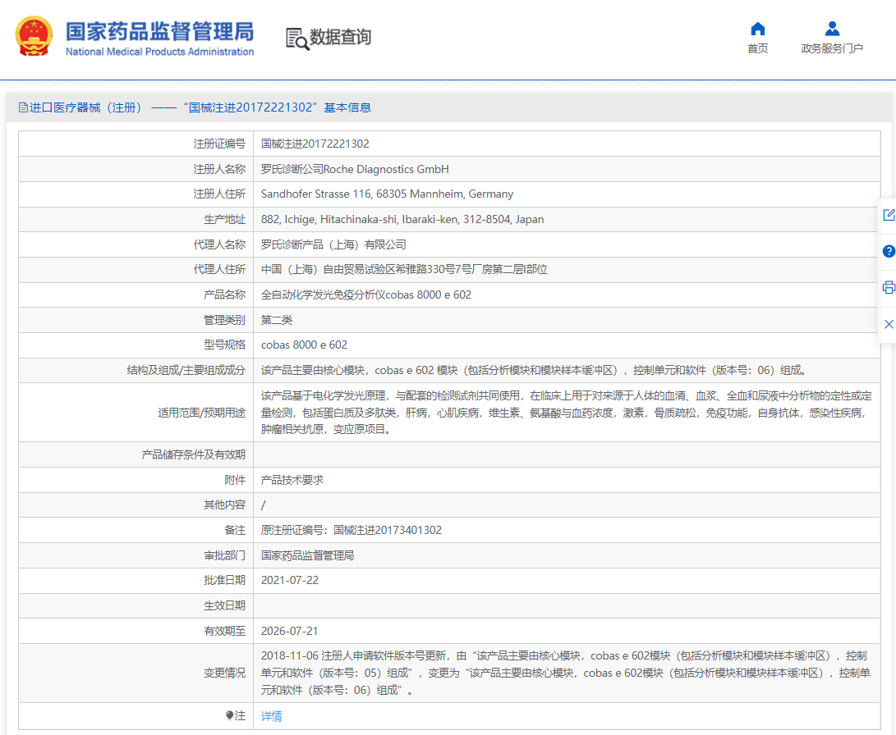Click the 审批部门 row label

tap(224, 555)
